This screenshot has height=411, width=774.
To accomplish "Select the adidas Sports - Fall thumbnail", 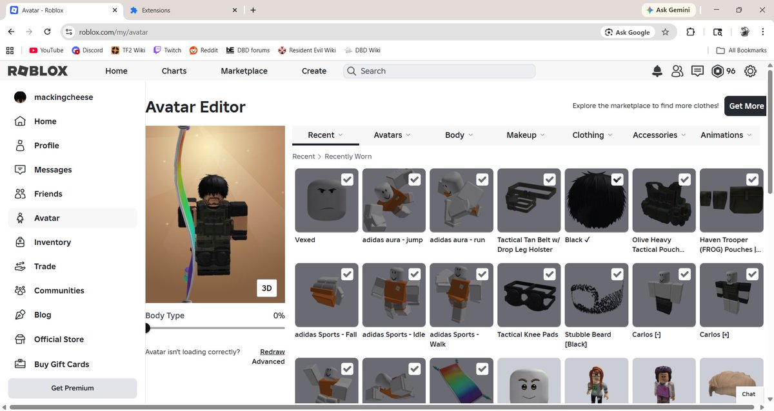I will click(326, 295).
